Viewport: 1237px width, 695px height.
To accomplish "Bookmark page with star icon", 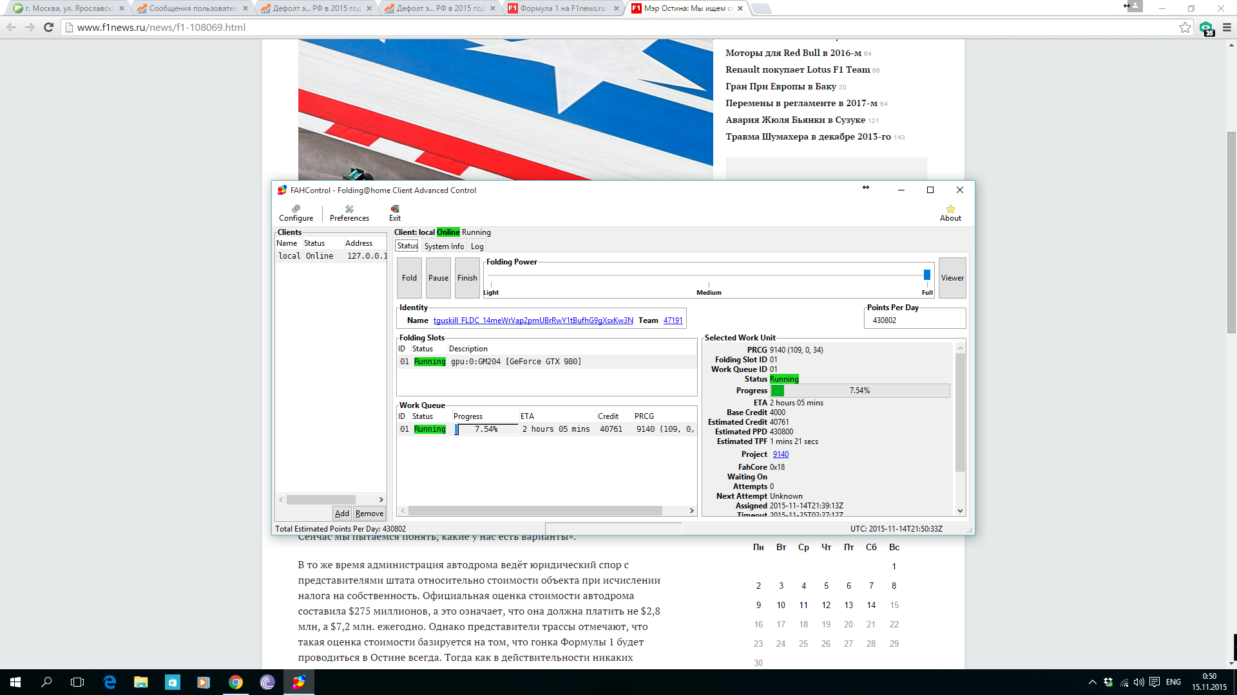I will pos(1185,27).
